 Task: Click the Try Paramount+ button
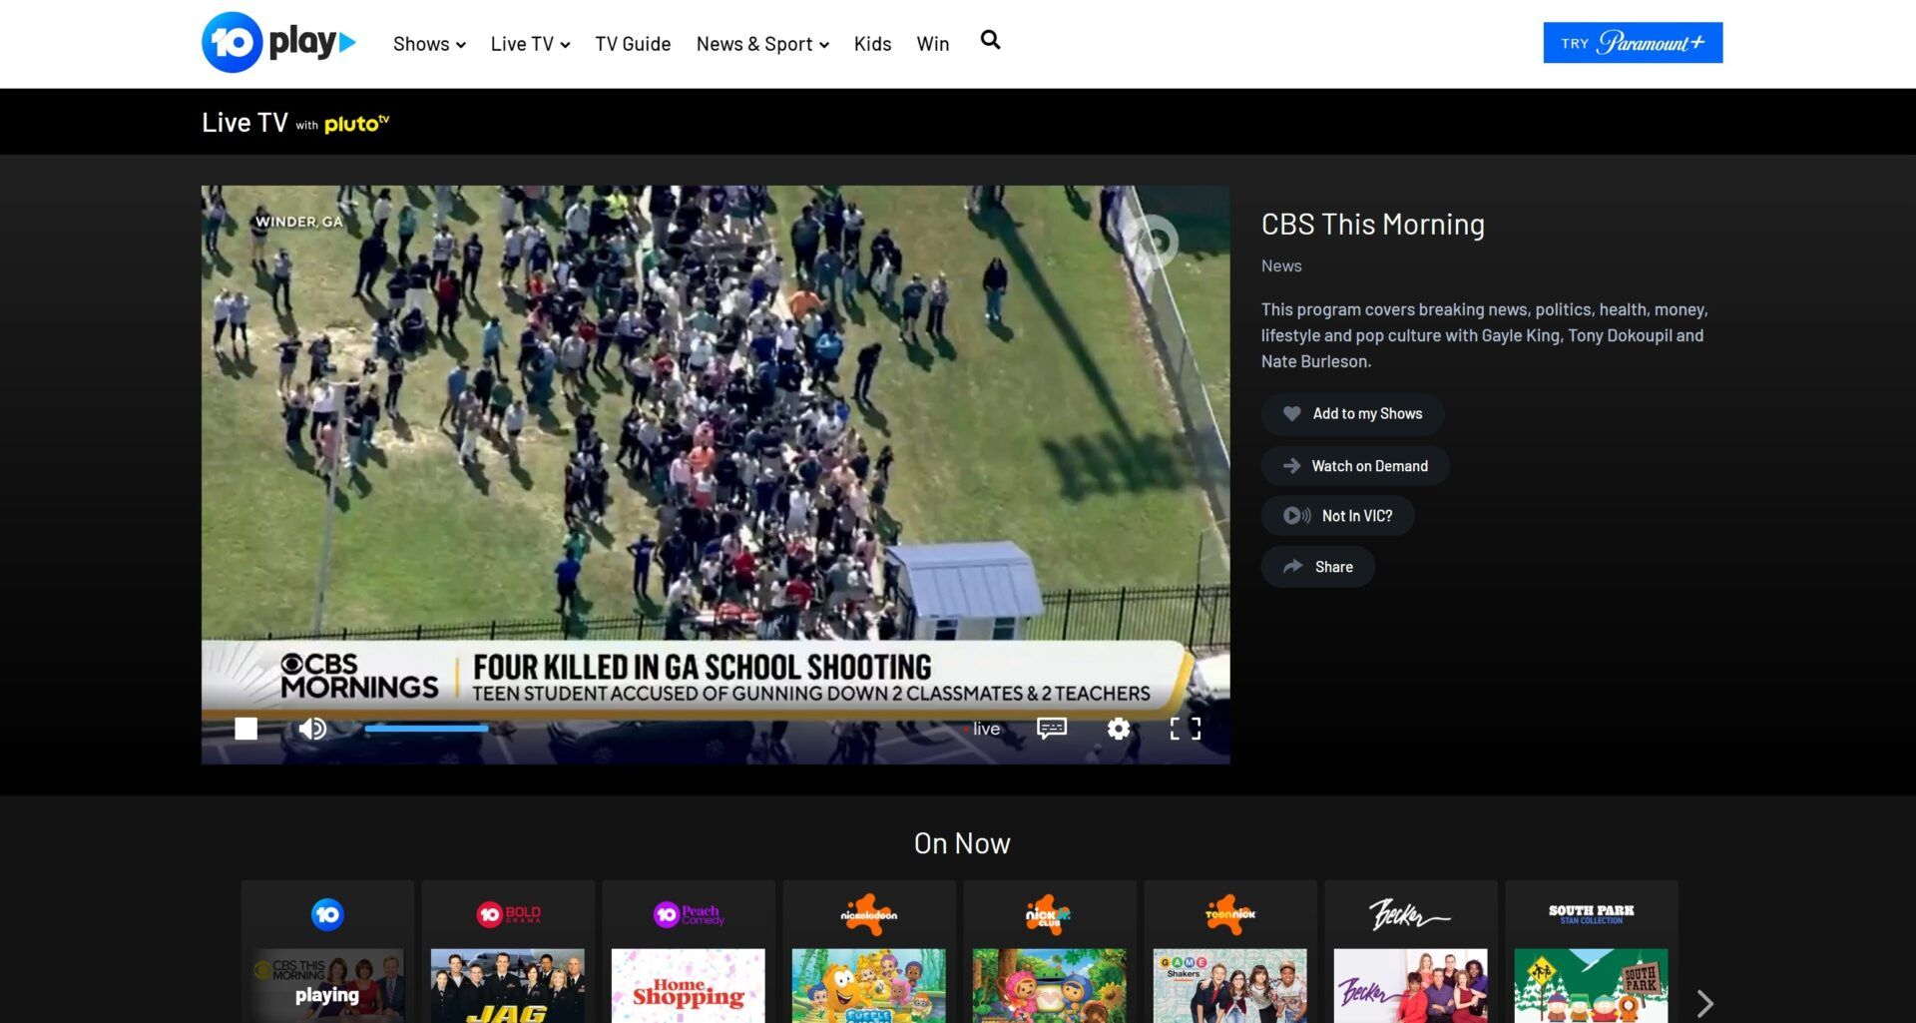point(1633,43)
